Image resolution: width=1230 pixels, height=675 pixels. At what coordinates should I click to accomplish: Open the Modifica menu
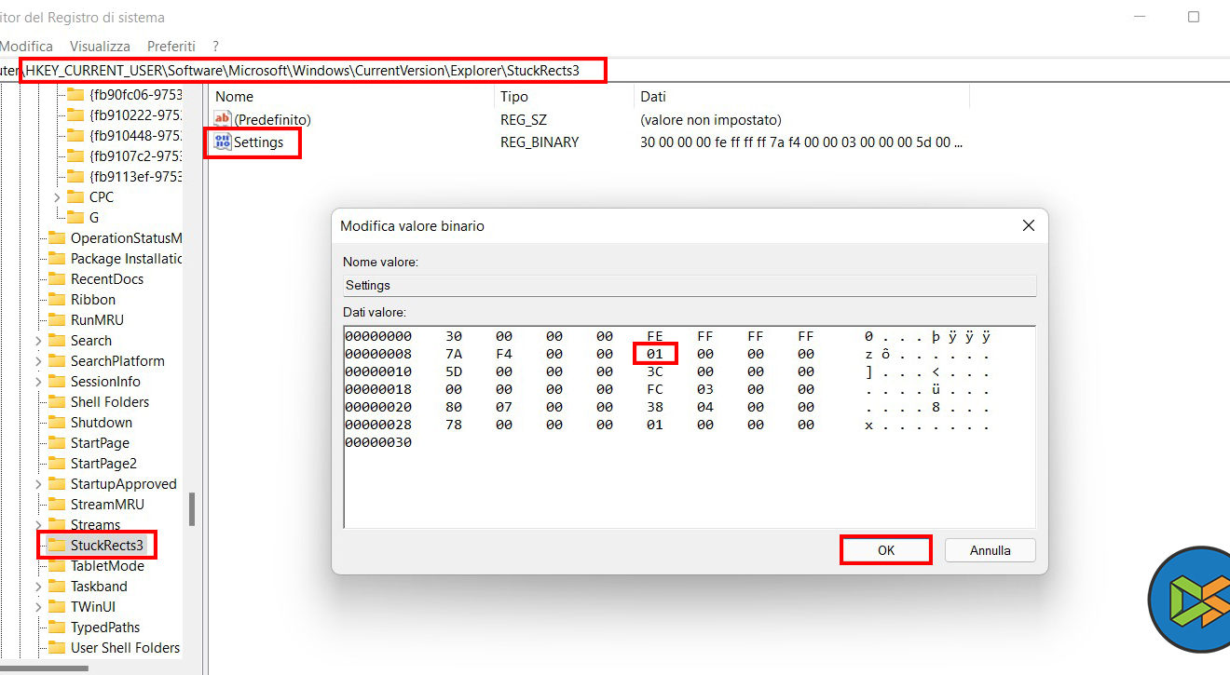26,46
